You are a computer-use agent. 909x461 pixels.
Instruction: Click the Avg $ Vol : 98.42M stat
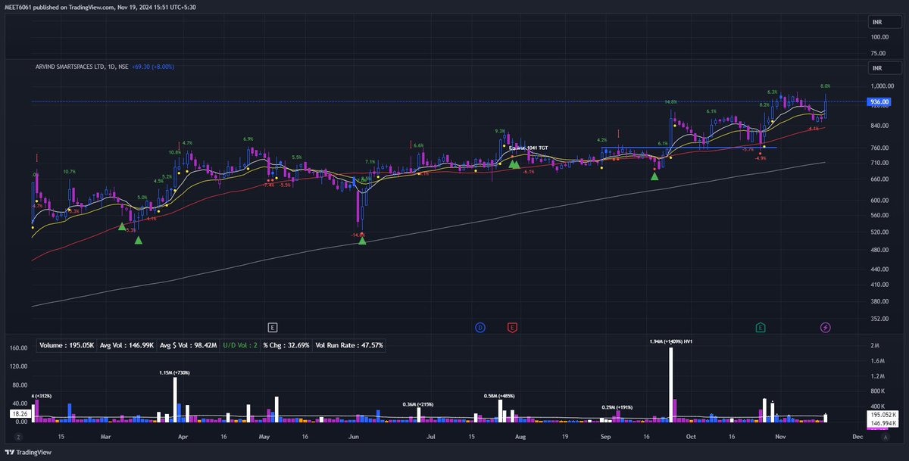186,345
